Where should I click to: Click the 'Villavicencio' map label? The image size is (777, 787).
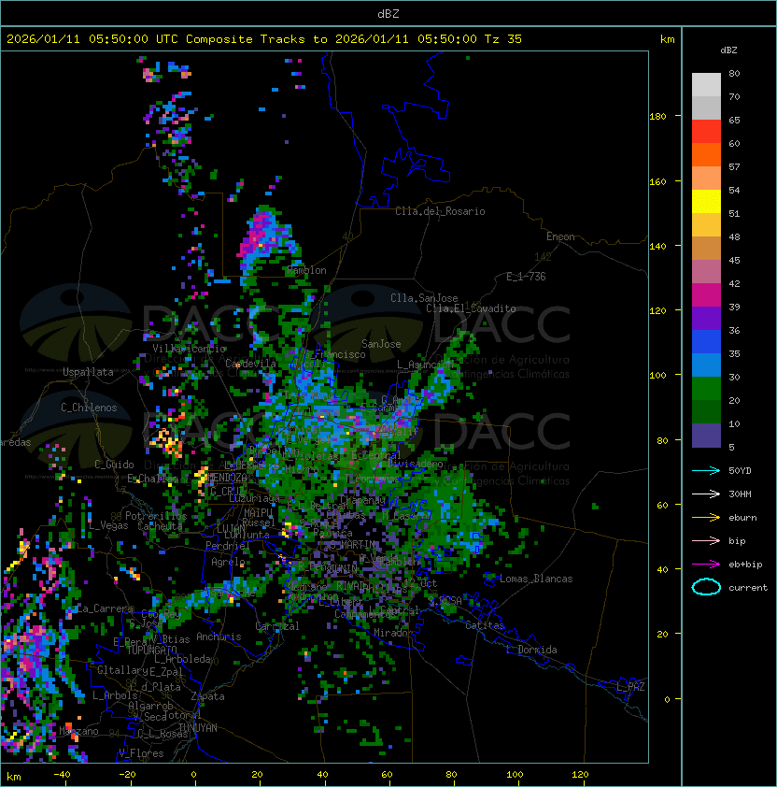pyautogui.click(x=189, y=349)
